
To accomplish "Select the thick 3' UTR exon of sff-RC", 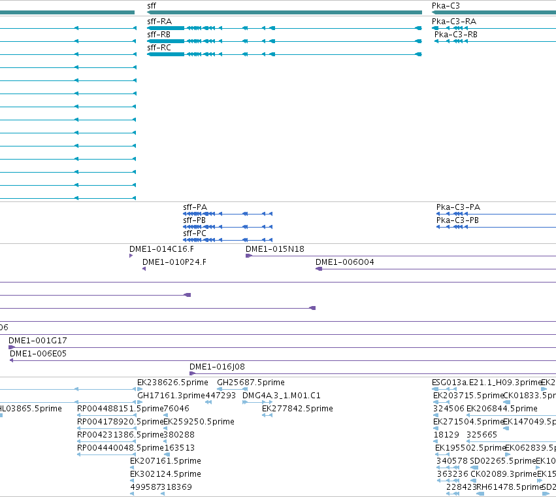I will point(165,54).
